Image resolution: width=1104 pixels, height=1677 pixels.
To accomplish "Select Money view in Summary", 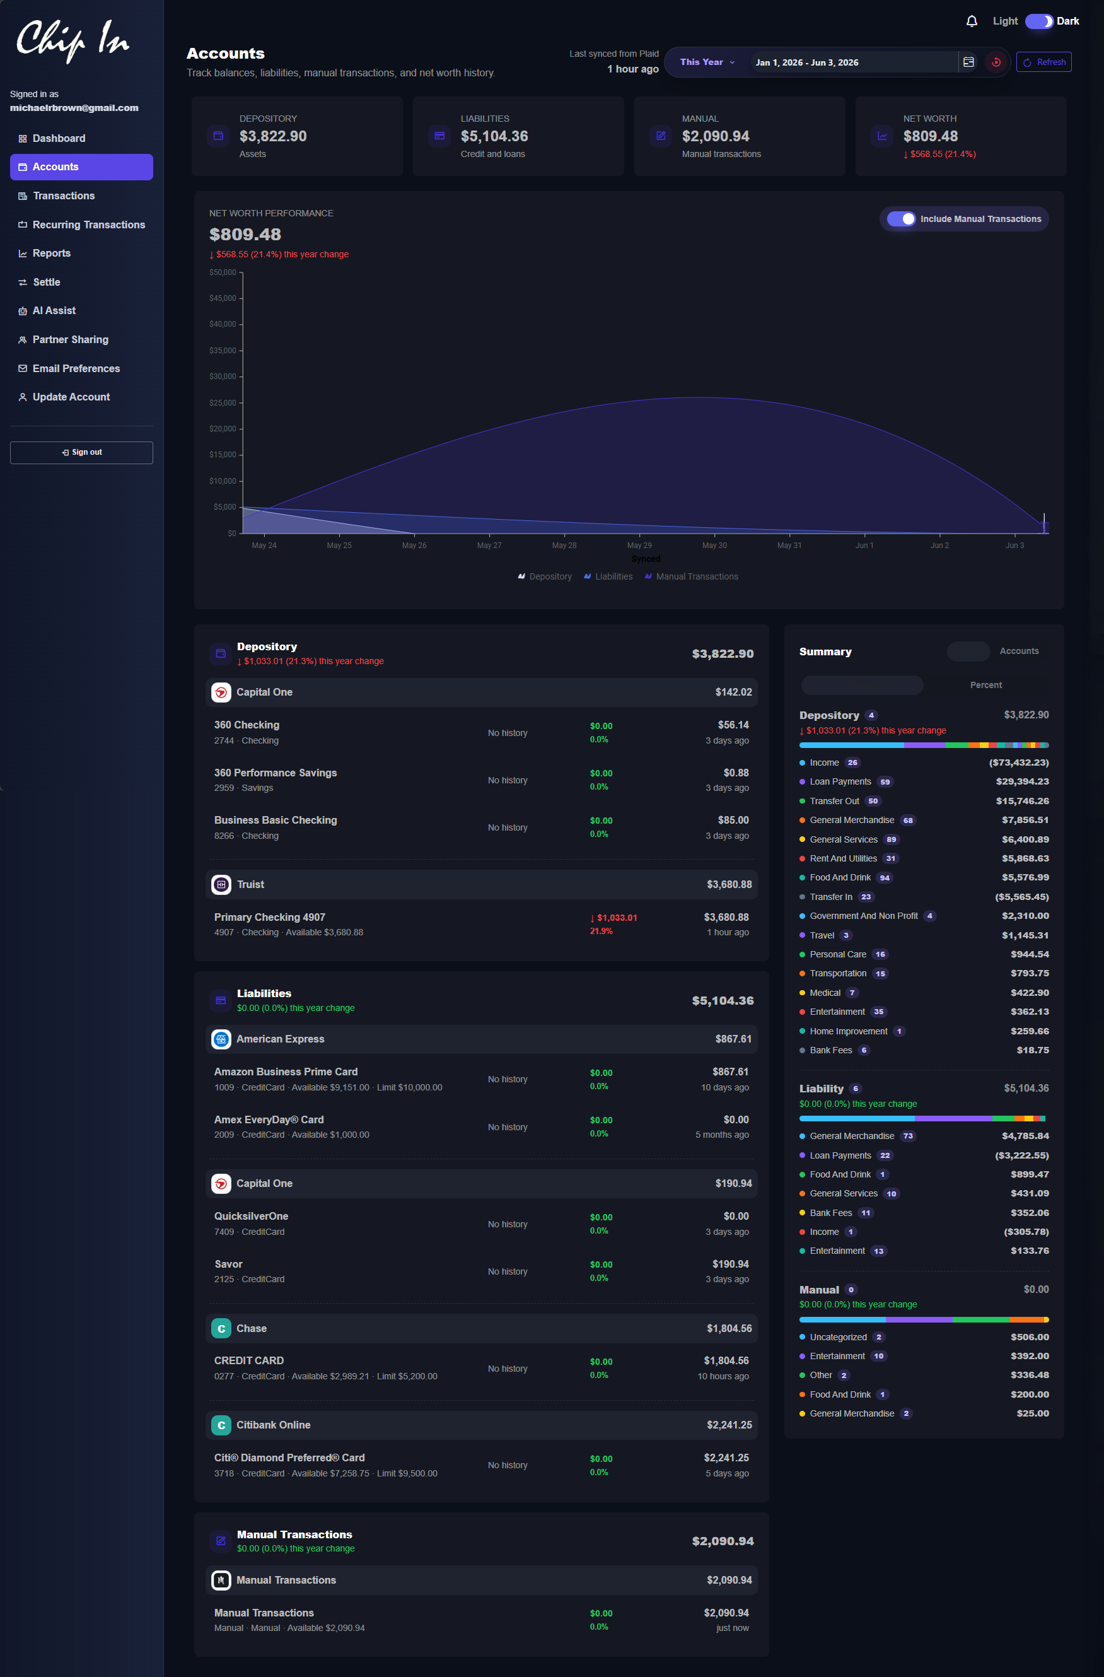I will coord(968,652).
